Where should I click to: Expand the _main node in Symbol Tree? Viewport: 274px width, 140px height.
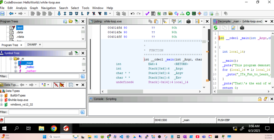[x=15, y=63]
